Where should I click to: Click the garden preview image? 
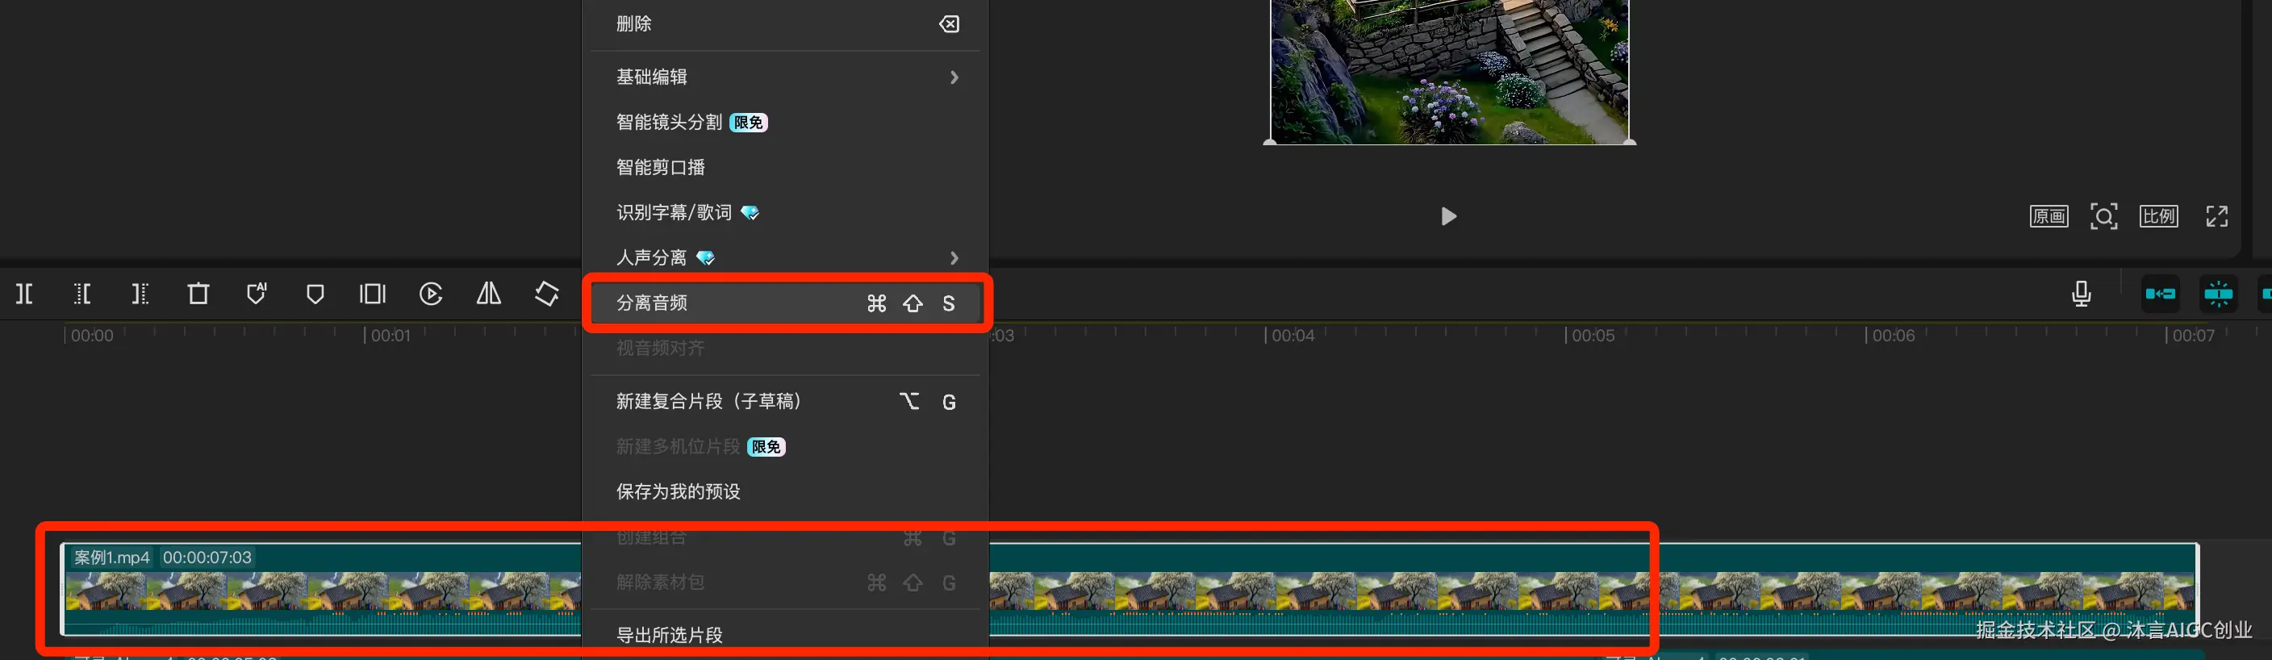1449,72
